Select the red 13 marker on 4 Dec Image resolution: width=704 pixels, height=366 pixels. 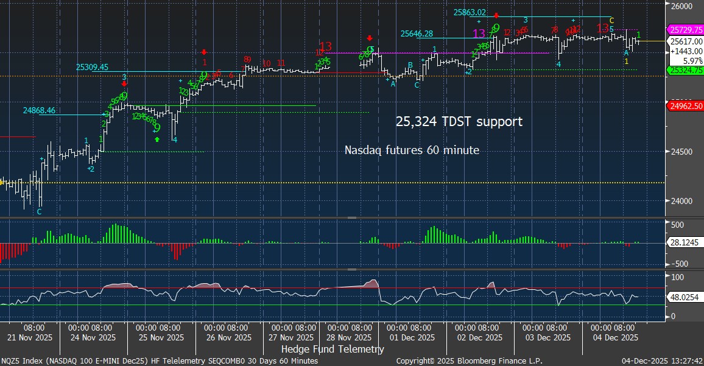(602, 27)
